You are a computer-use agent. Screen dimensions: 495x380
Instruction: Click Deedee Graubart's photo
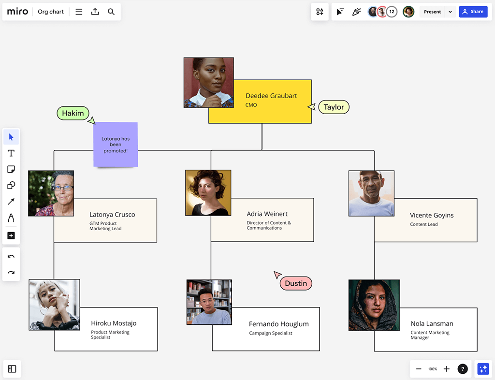(209, 83)
